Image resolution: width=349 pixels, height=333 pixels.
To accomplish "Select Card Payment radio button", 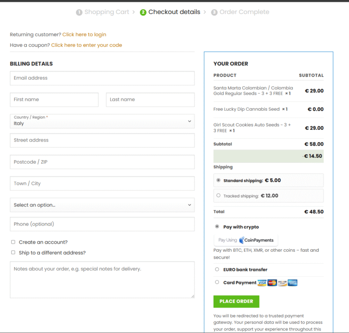I will point(217,282).
